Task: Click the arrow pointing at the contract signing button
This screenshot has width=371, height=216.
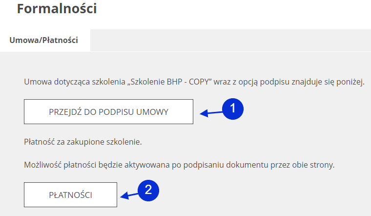Action: tap(210, 113)
